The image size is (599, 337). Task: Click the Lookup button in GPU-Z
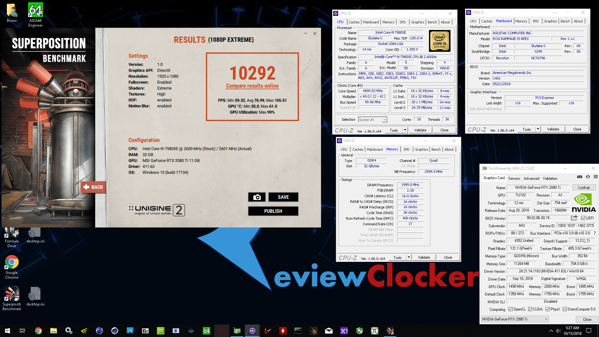584,188
